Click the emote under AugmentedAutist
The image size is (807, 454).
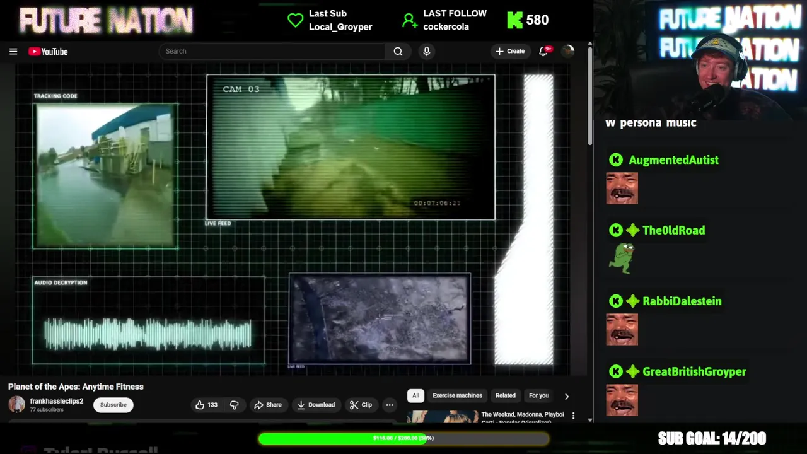click(622, 189)
